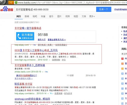The height and width of the screenshot is (105, 127).
Task: Expand dropdown arrow after help.alipay.com/ URL
Action: pos(31,45)
